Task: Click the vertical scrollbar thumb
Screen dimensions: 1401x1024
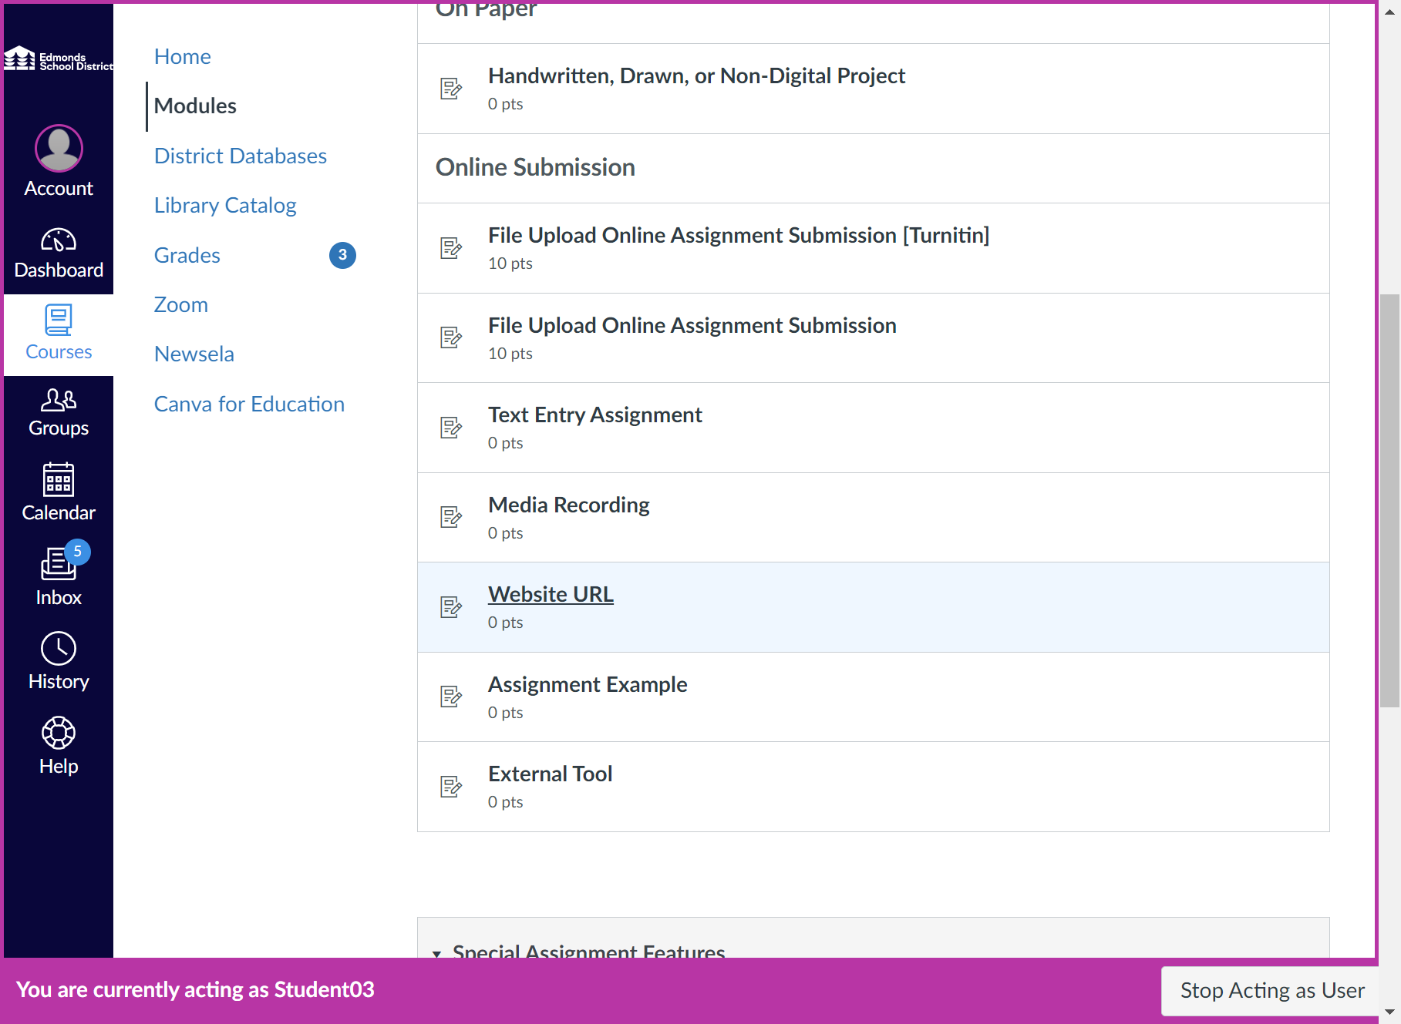Action: (x=1389, y=501)
